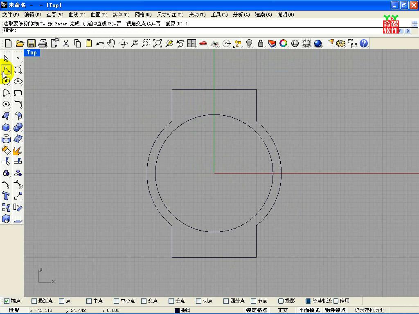Create a new file with the New icon

[8, 43]
